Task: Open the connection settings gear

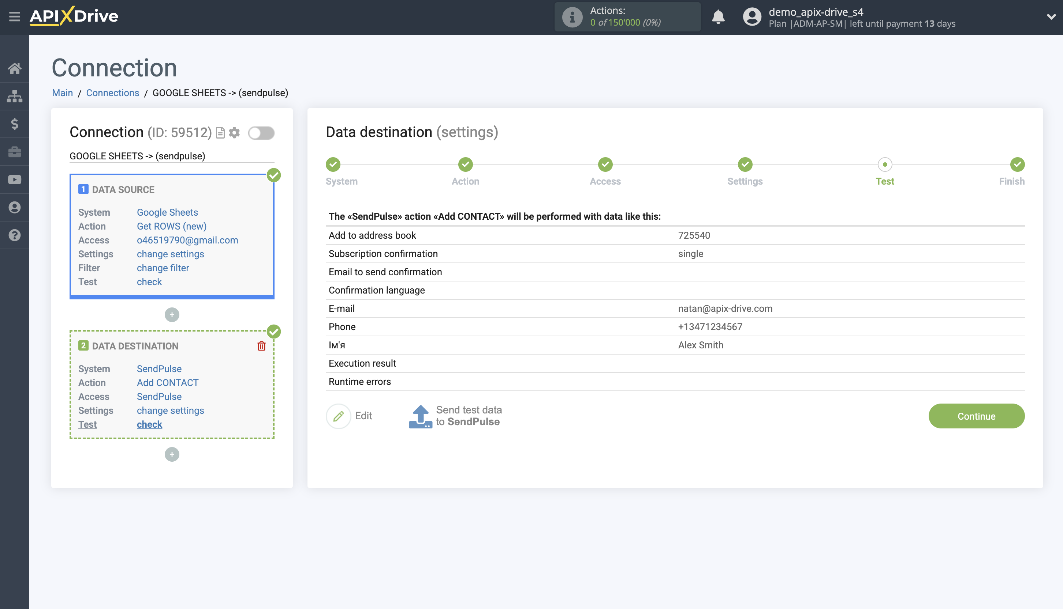Action: 235,133
